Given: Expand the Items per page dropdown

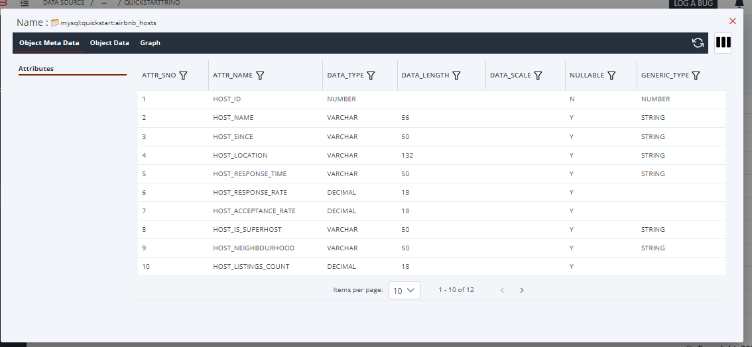Looking at the screenshot, I should click(404, 290).
